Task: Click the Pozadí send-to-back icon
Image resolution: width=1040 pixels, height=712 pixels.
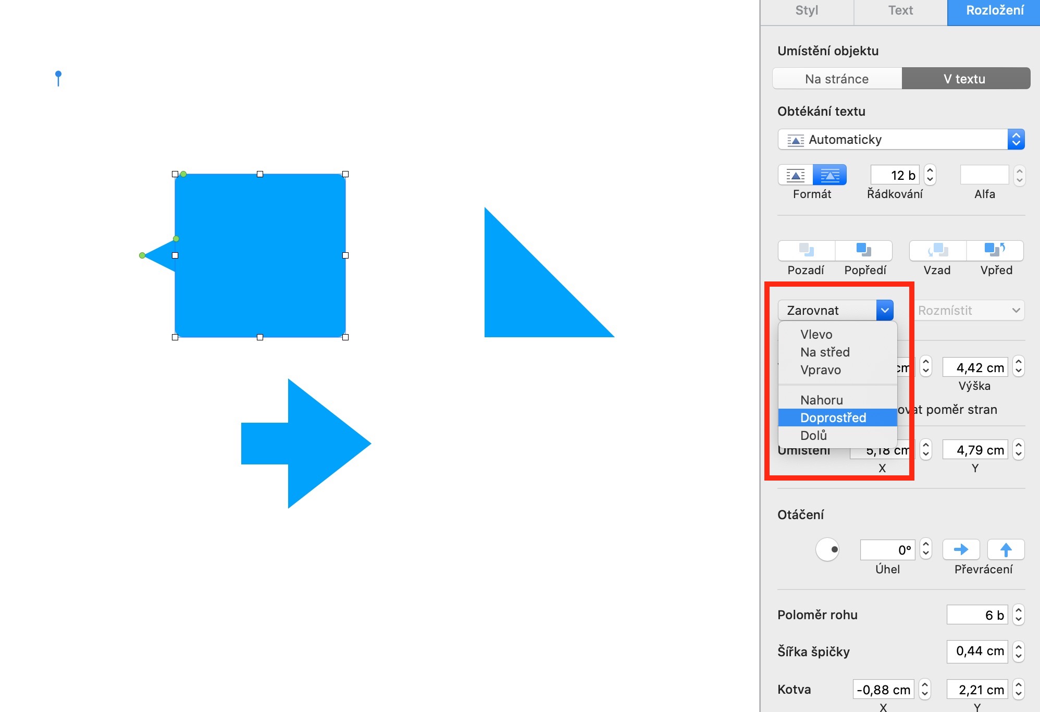Action: point(806,251)
